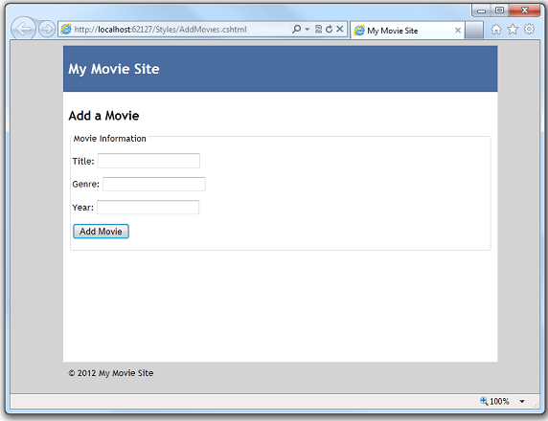Click the Genre: label
This screenshot has width=548, height=421.
(86, 184)
